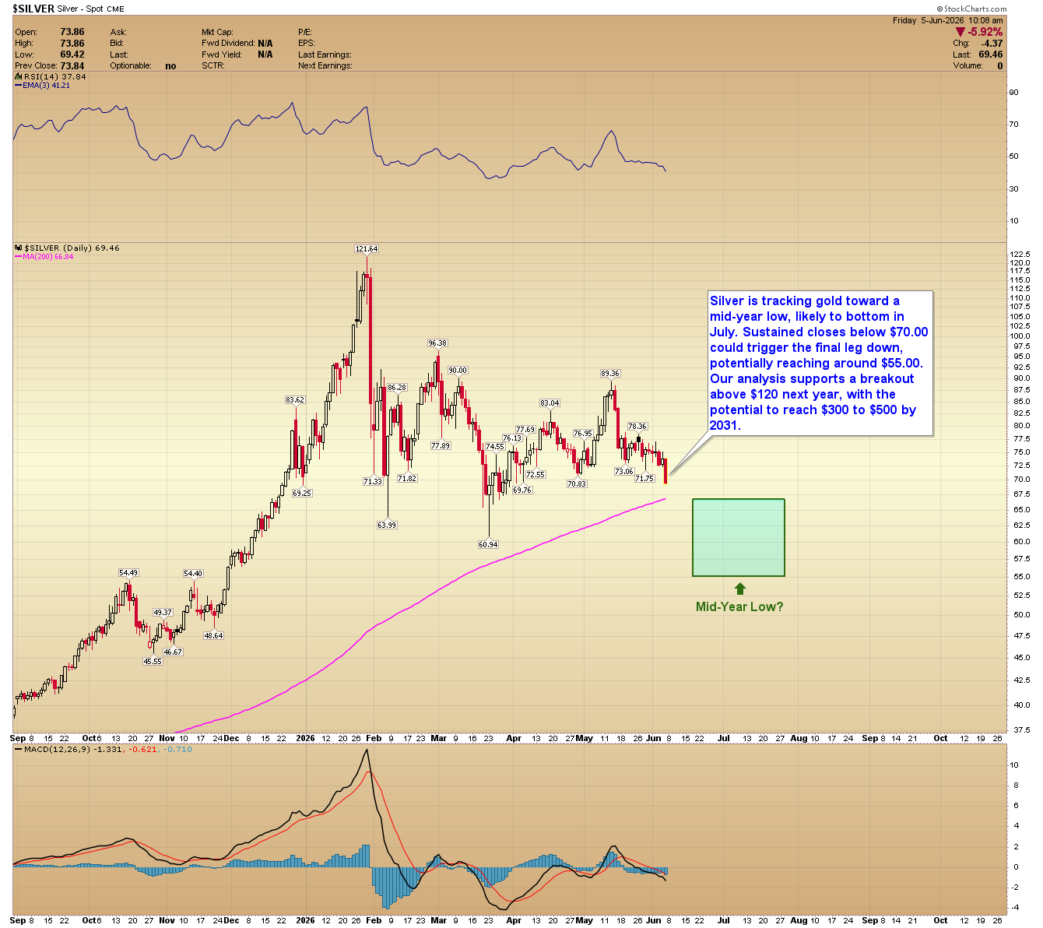Click the blue EMA(3) legend line marker
Viewport: 1043px width, 928px height.
tap(19, 86)
